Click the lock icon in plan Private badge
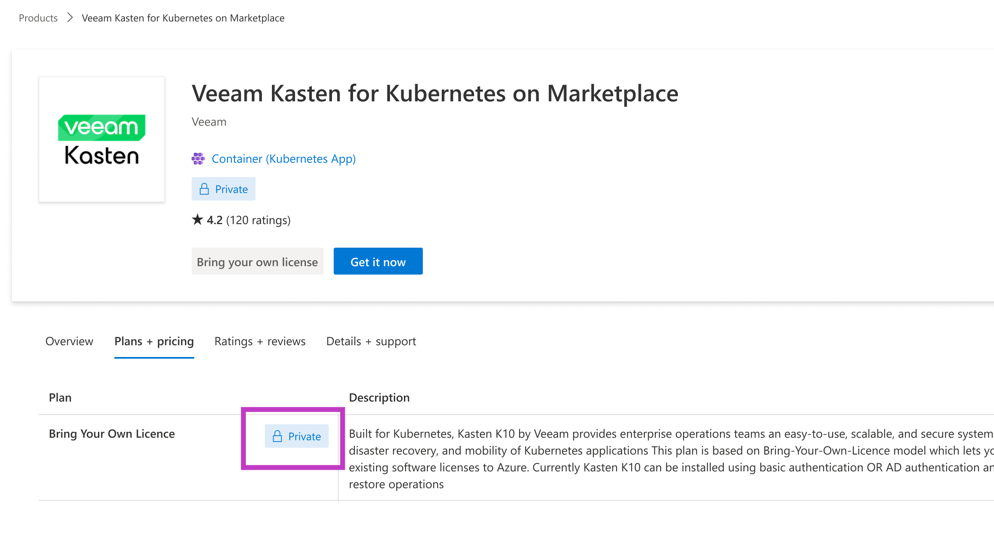The width and height of the screenshot is (994, 550). pos(277,436)
